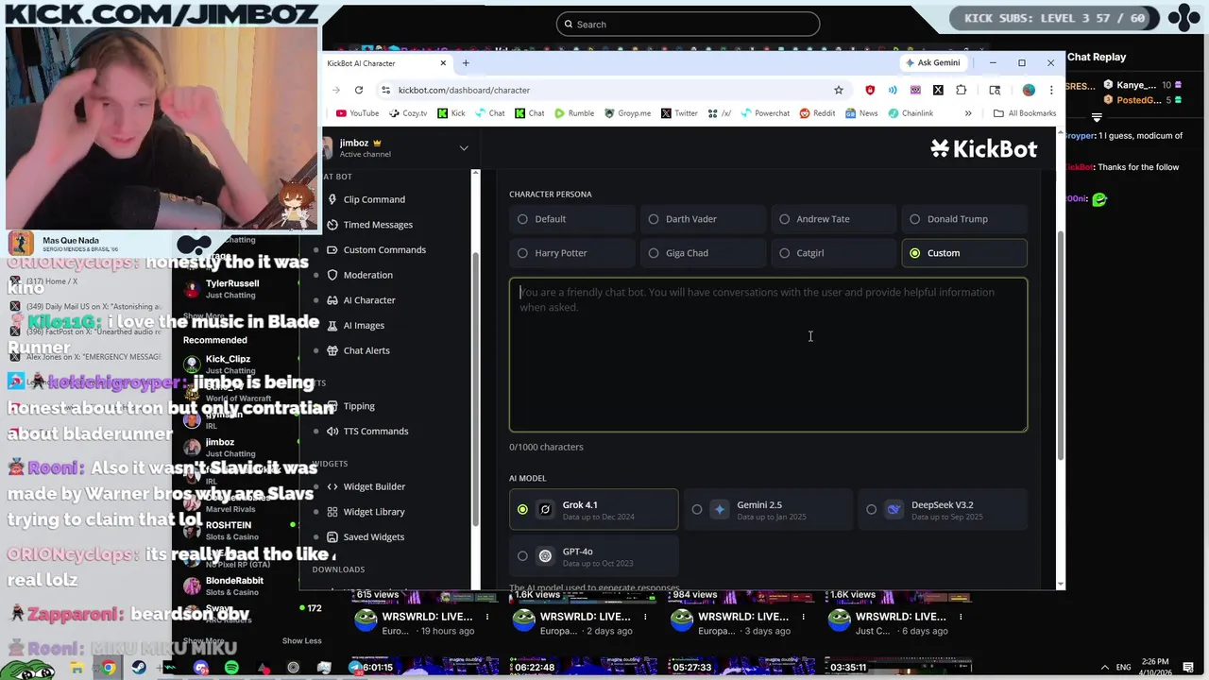The height and width of the screenshot is (680, 1209).
Task: Click the Ask Gemini button
Action: click(x=932, y=62)
